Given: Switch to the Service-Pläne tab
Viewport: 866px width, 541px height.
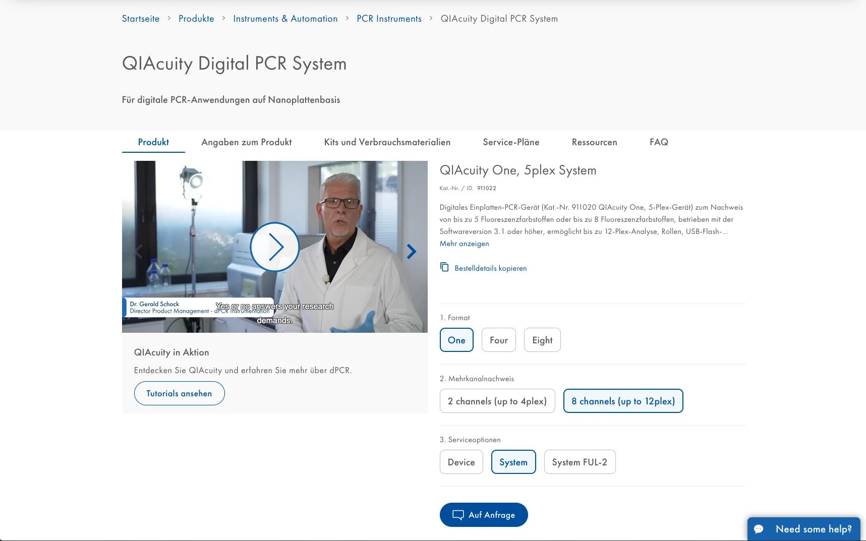Looking at the screenshot, I should click(511, 142).
